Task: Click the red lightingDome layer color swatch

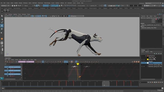Action: point(148,56)
